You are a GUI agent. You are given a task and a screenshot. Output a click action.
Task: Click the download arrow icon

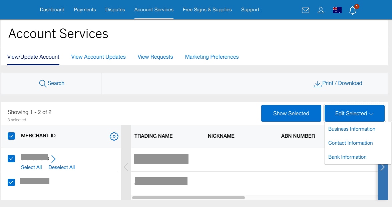pos(318,84)
